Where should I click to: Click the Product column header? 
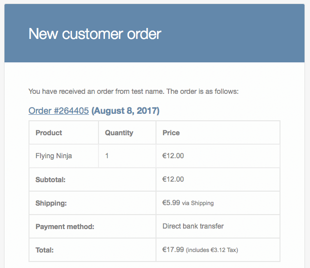[48, 133]
